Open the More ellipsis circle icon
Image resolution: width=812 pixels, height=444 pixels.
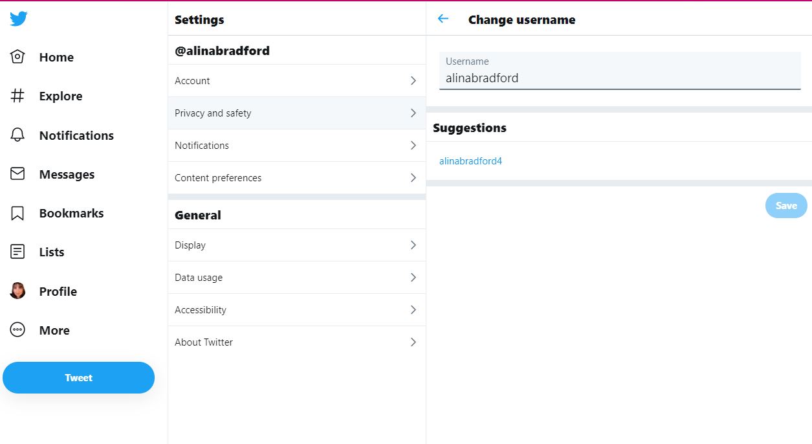[17, 330]
